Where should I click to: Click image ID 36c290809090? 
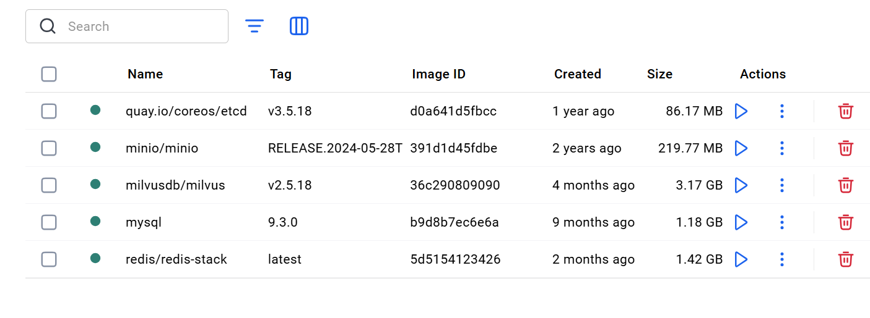455,185
